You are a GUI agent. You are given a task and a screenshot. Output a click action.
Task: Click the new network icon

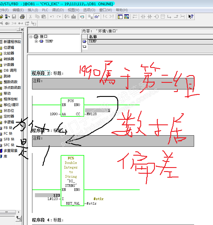click(135, 17)
